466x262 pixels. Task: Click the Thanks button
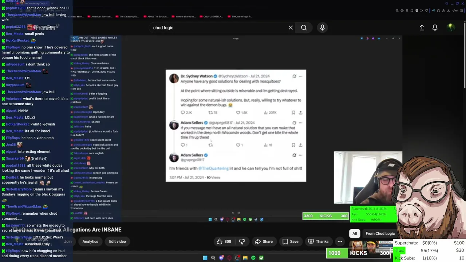pyautogui.click(x=318, y=242)
